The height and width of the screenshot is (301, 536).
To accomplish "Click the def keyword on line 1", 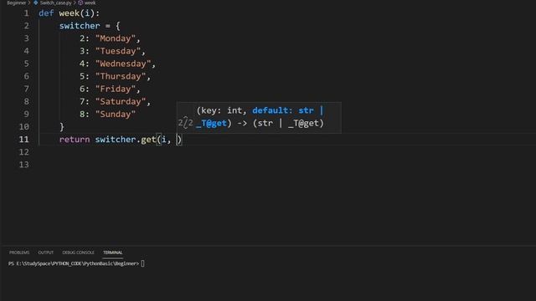I will tap(46, 13).
